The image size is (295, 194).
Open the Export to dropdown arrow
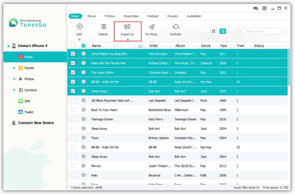[128, 40]
